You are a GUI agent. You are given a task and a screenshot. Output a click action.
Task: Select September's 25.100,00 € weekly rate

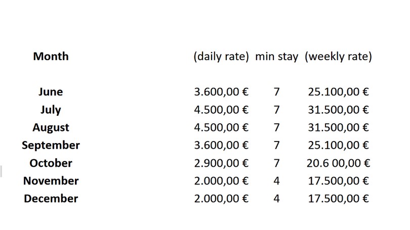click(338, 145)
